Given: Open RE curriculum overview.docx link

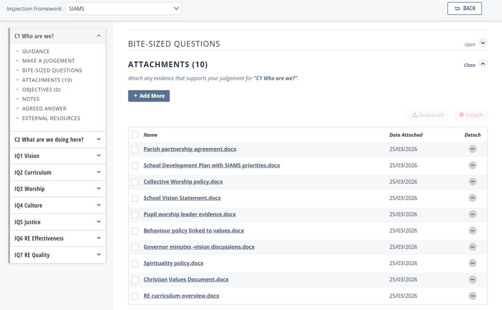Looking at the screenshot, I should (181, 296).
